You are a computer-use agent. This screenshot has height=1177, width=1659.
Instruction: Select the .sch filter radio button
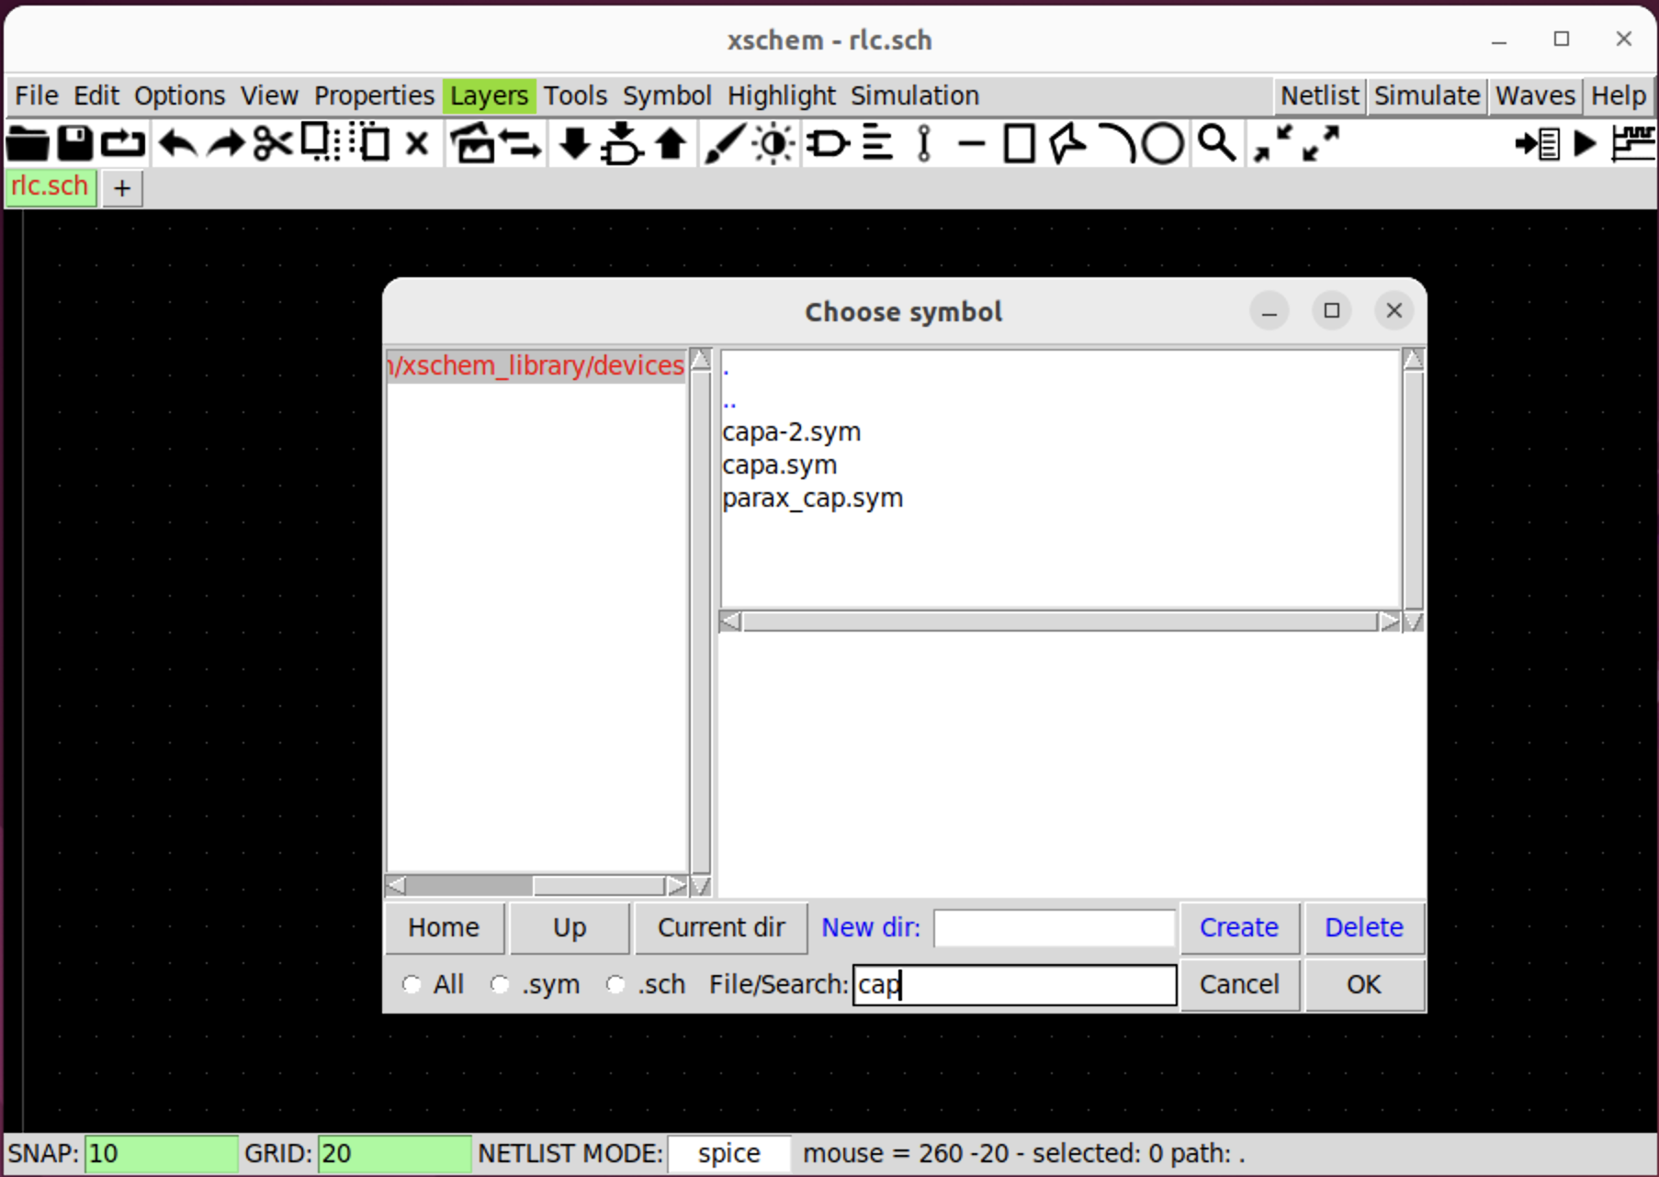coord(615,984)
